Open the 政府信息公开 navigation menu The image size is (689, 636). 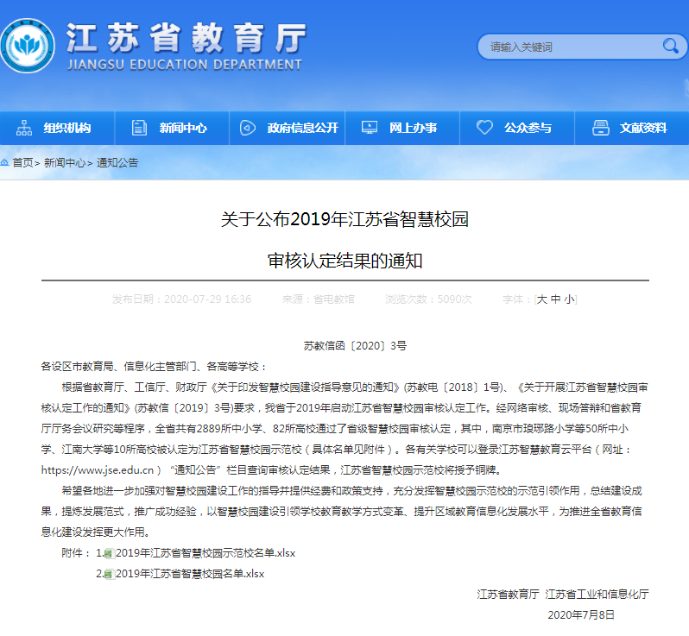(302, 128)
